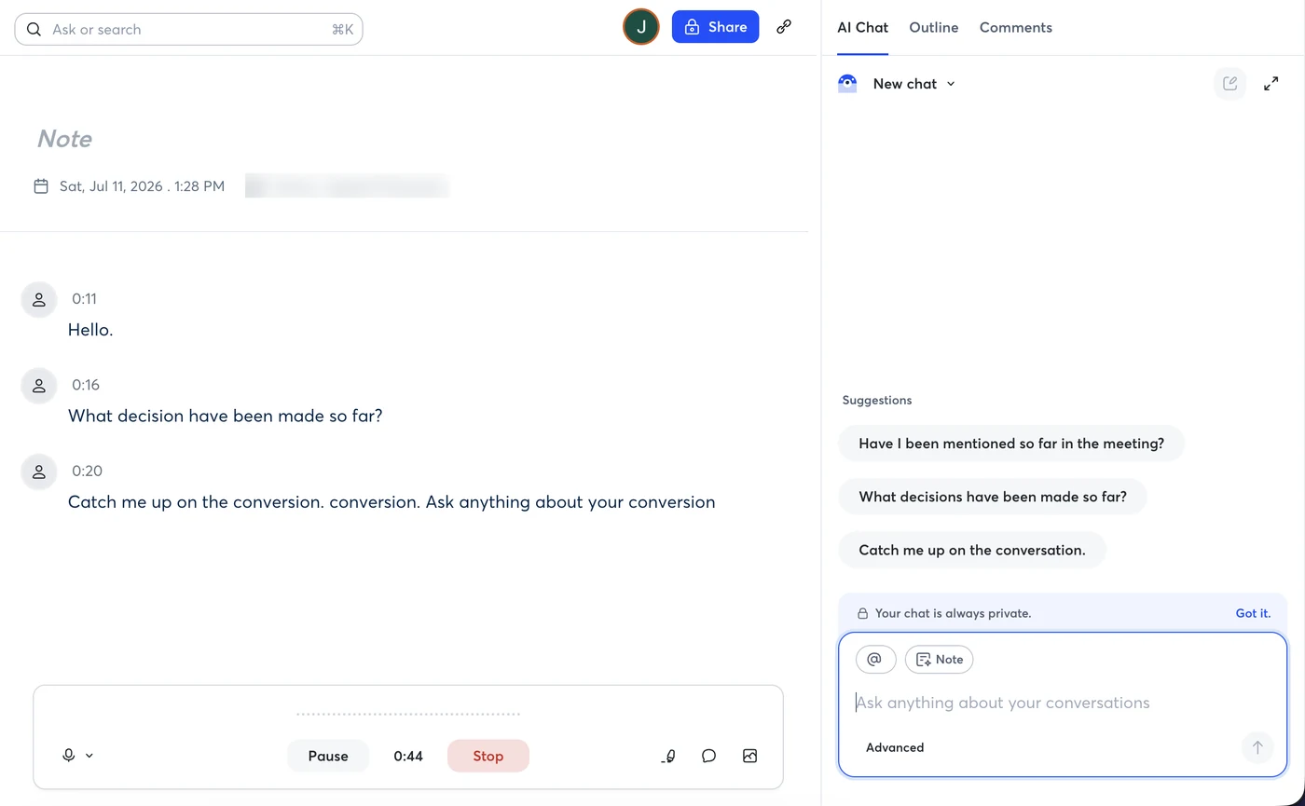Open Advanced chat options
This screenshot has width=1305, height=806.
coord(895,747)
